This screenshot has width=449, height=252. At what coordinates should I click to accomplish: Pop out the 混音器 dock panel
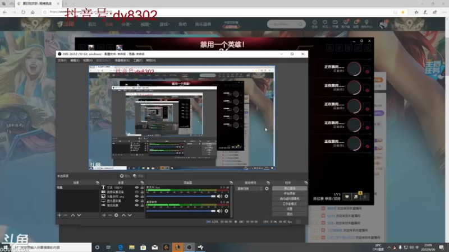[231, 183]
